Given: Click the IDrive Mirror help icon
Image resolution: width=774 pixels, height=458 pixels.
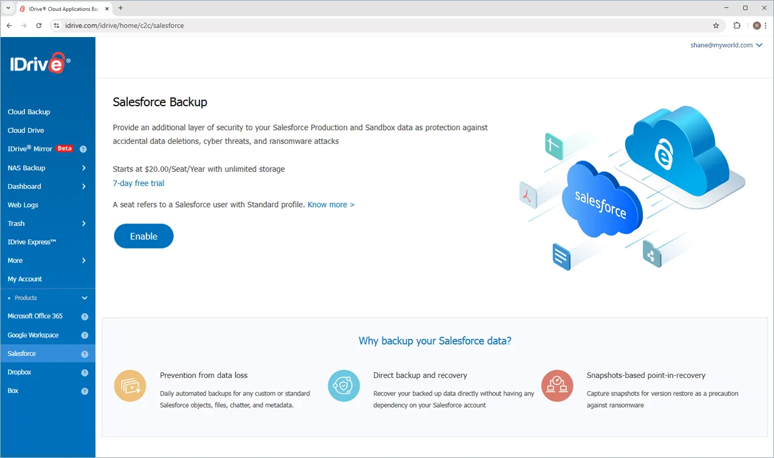Looking at the screenshot, I should pyautogui.click(x=85, y=149).
